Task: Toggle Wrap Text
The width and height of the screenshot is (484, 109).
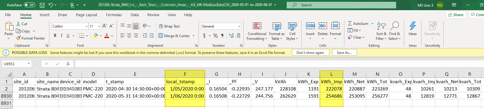Action: point(169,26)
